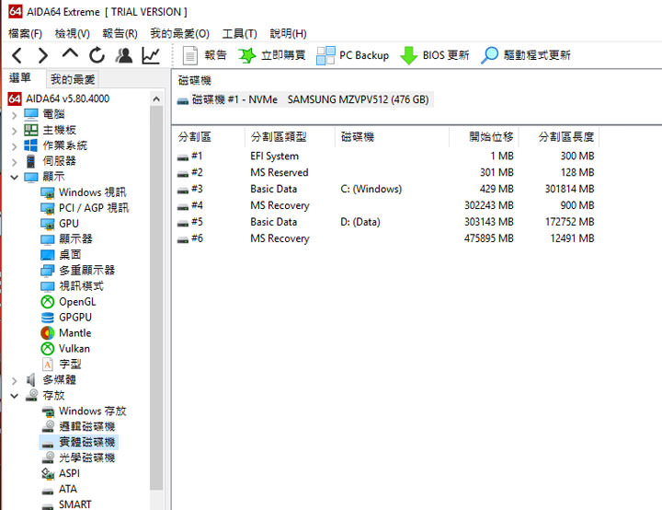Click the forward navigation arrow
662x510 pixels.
(42, 55)
